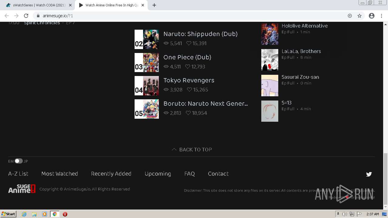
Task: Close the Watch Anime Online tab
Action: pos(143,5)
